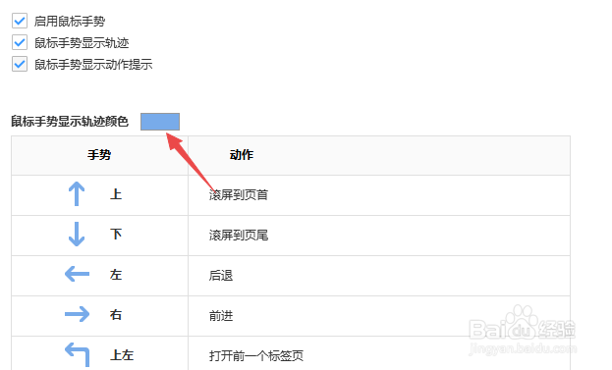
Task: Click the 下 gesture label
Action: (116, 235)
